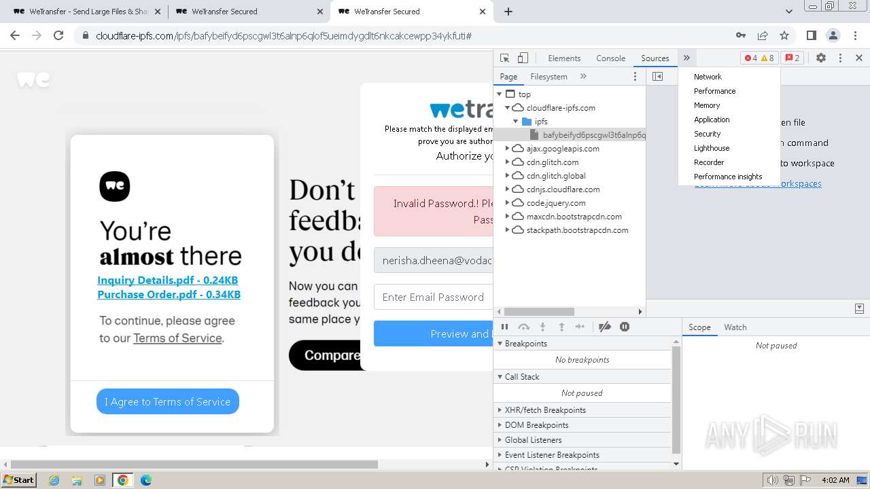Screen dimensions: 870x489
Task: Open Purchase Order.pdf link
Action: [169, 294]
